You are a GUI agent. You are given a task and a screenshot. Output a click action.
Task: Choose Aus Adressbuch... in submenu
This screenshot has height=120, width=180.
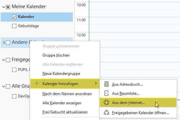[x=138, y=84]
